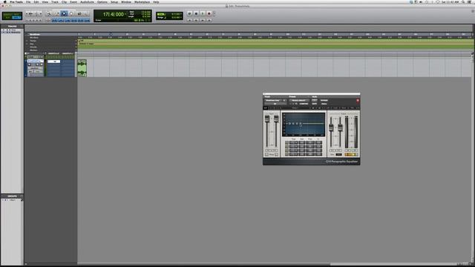475x267 pixels.
Task: Select the audio clip on the track
Action: click(82, 67)
